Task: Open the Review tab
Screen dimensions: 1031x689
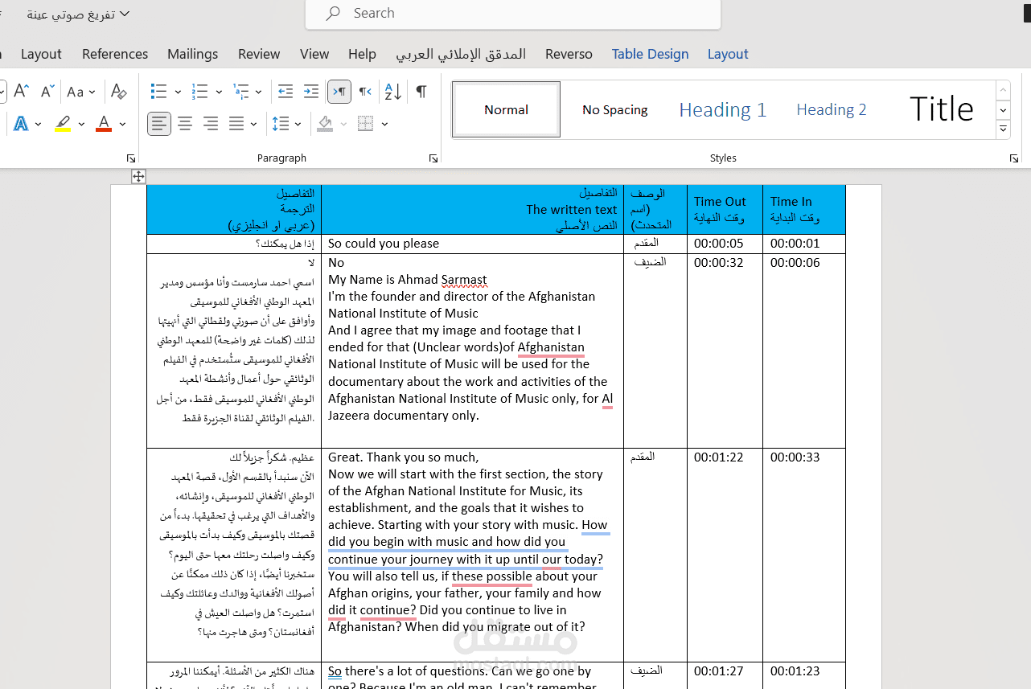Action: click(259, 54)
